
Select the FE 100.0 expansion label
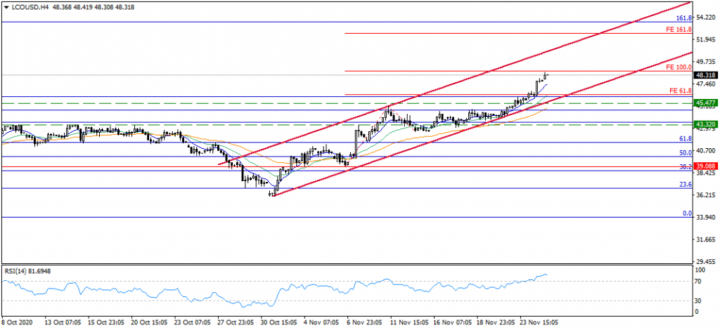click(x=680, y=67)
